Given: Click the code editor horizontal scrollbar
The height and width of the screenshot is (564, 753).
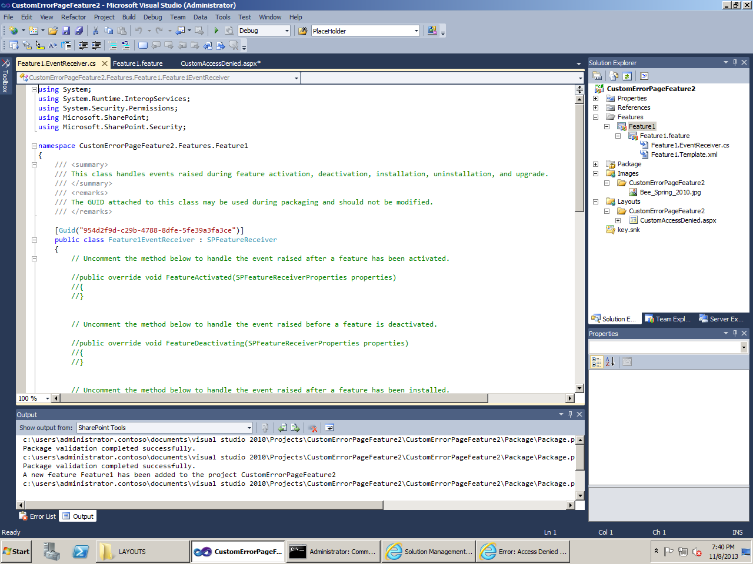Looking at the screenshot, I should [x=274, y=398].
